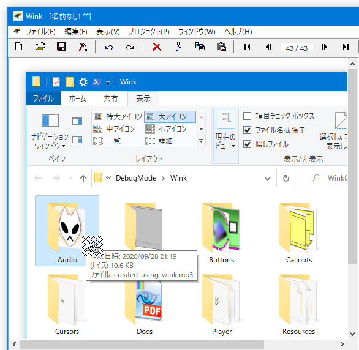The height and width of the screenshot is (350, 359).
Task: Go to the previous frame
Action: pyautogui.click(x=268, y=47)
